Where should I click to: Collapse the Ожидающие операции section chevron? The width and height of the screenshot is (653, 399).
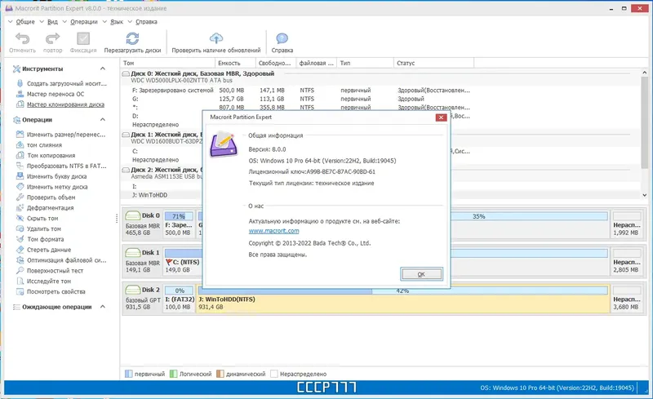[x=103, y=307]
